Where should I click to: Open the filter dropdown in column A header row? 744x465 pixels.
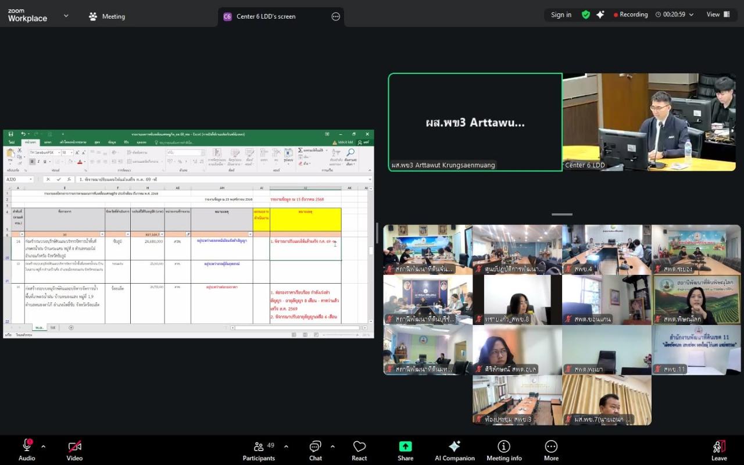click(x=22, y=234)
